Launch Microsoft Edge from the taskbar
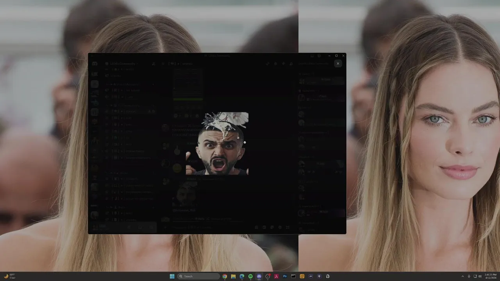 pos(242,276)
